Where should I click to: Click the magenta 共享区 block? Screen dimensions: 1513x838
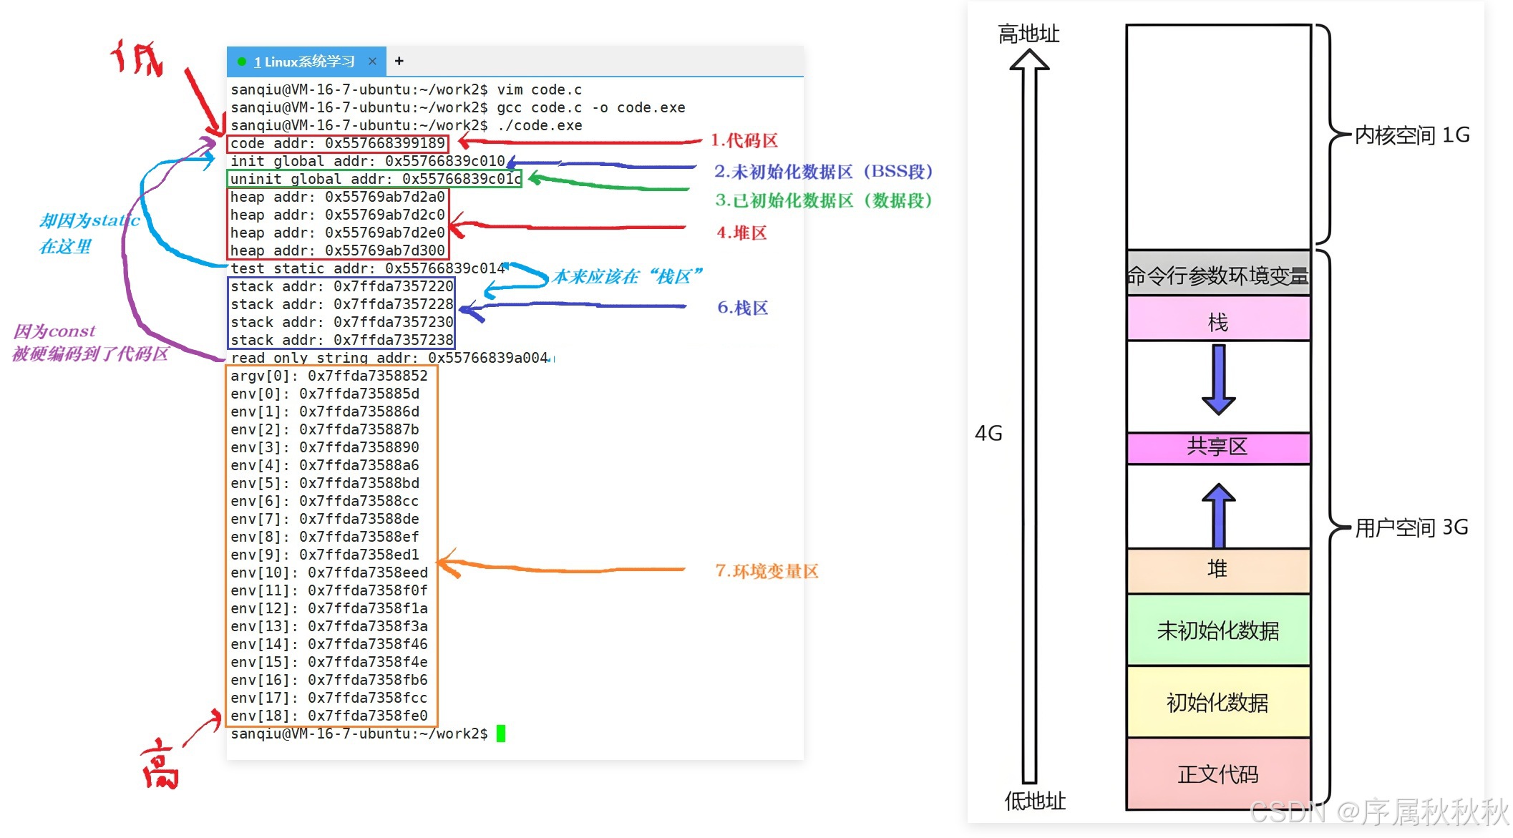click(x=1218, y=447)
